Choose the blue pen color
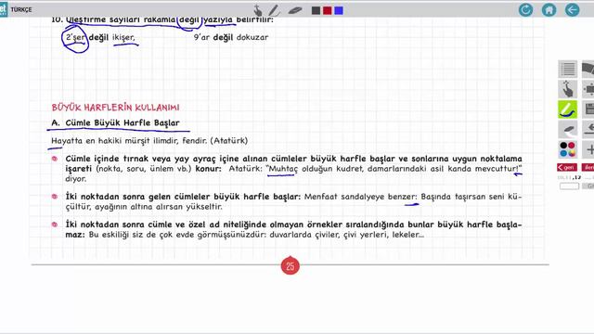 point(339,10)
